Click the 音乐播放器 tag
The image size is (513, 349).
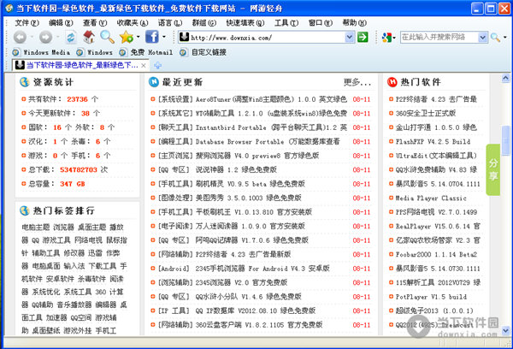(74, 305)
